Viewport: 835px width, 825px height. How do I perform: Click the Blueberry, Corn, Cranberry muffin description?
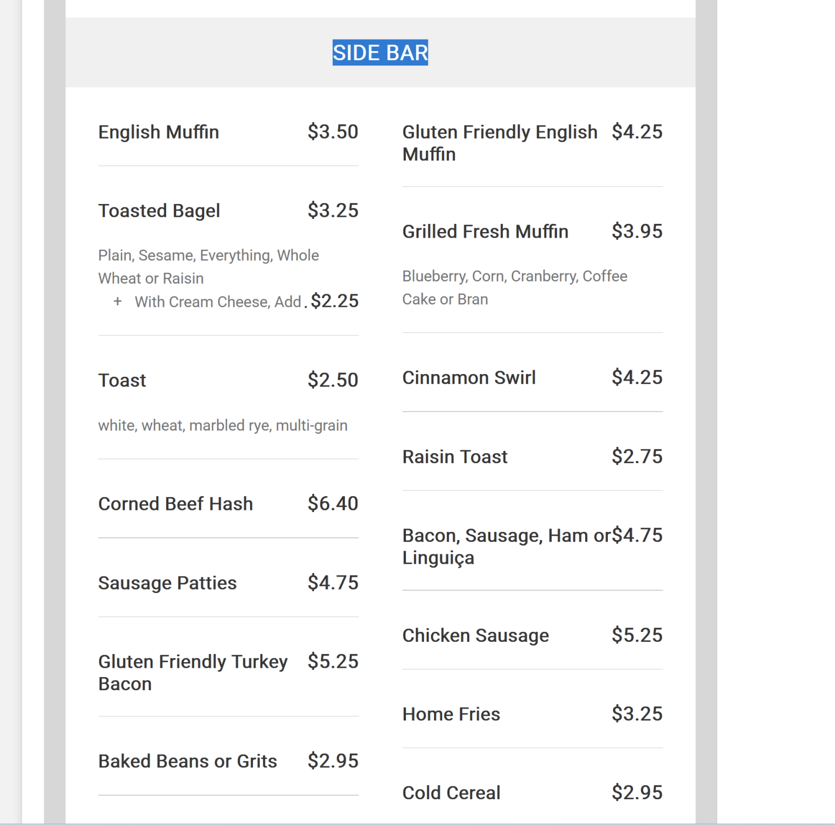[514, 288]
